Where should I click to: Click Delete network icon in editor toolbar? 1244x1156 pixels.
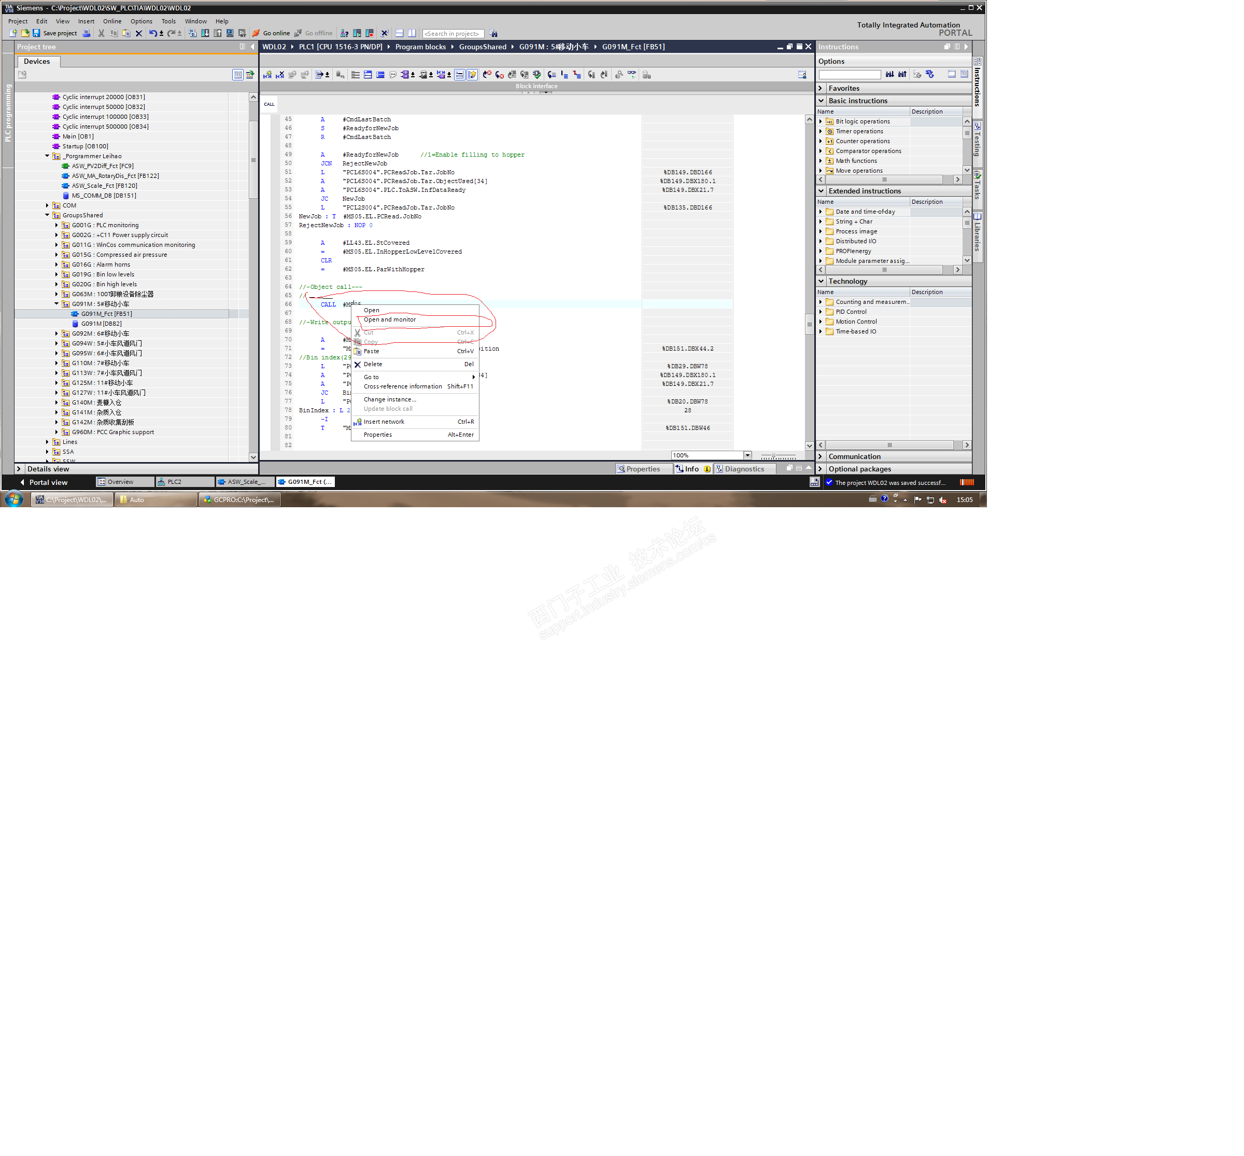pos(280,75)
